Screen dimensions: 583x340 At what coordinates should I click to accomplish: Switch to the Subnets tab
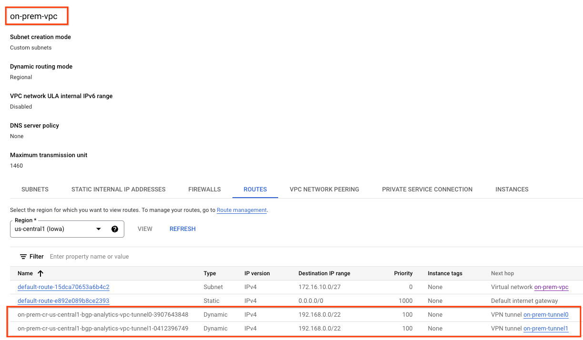point(35,190)
